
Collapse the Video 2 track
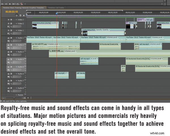coord(16,24)
